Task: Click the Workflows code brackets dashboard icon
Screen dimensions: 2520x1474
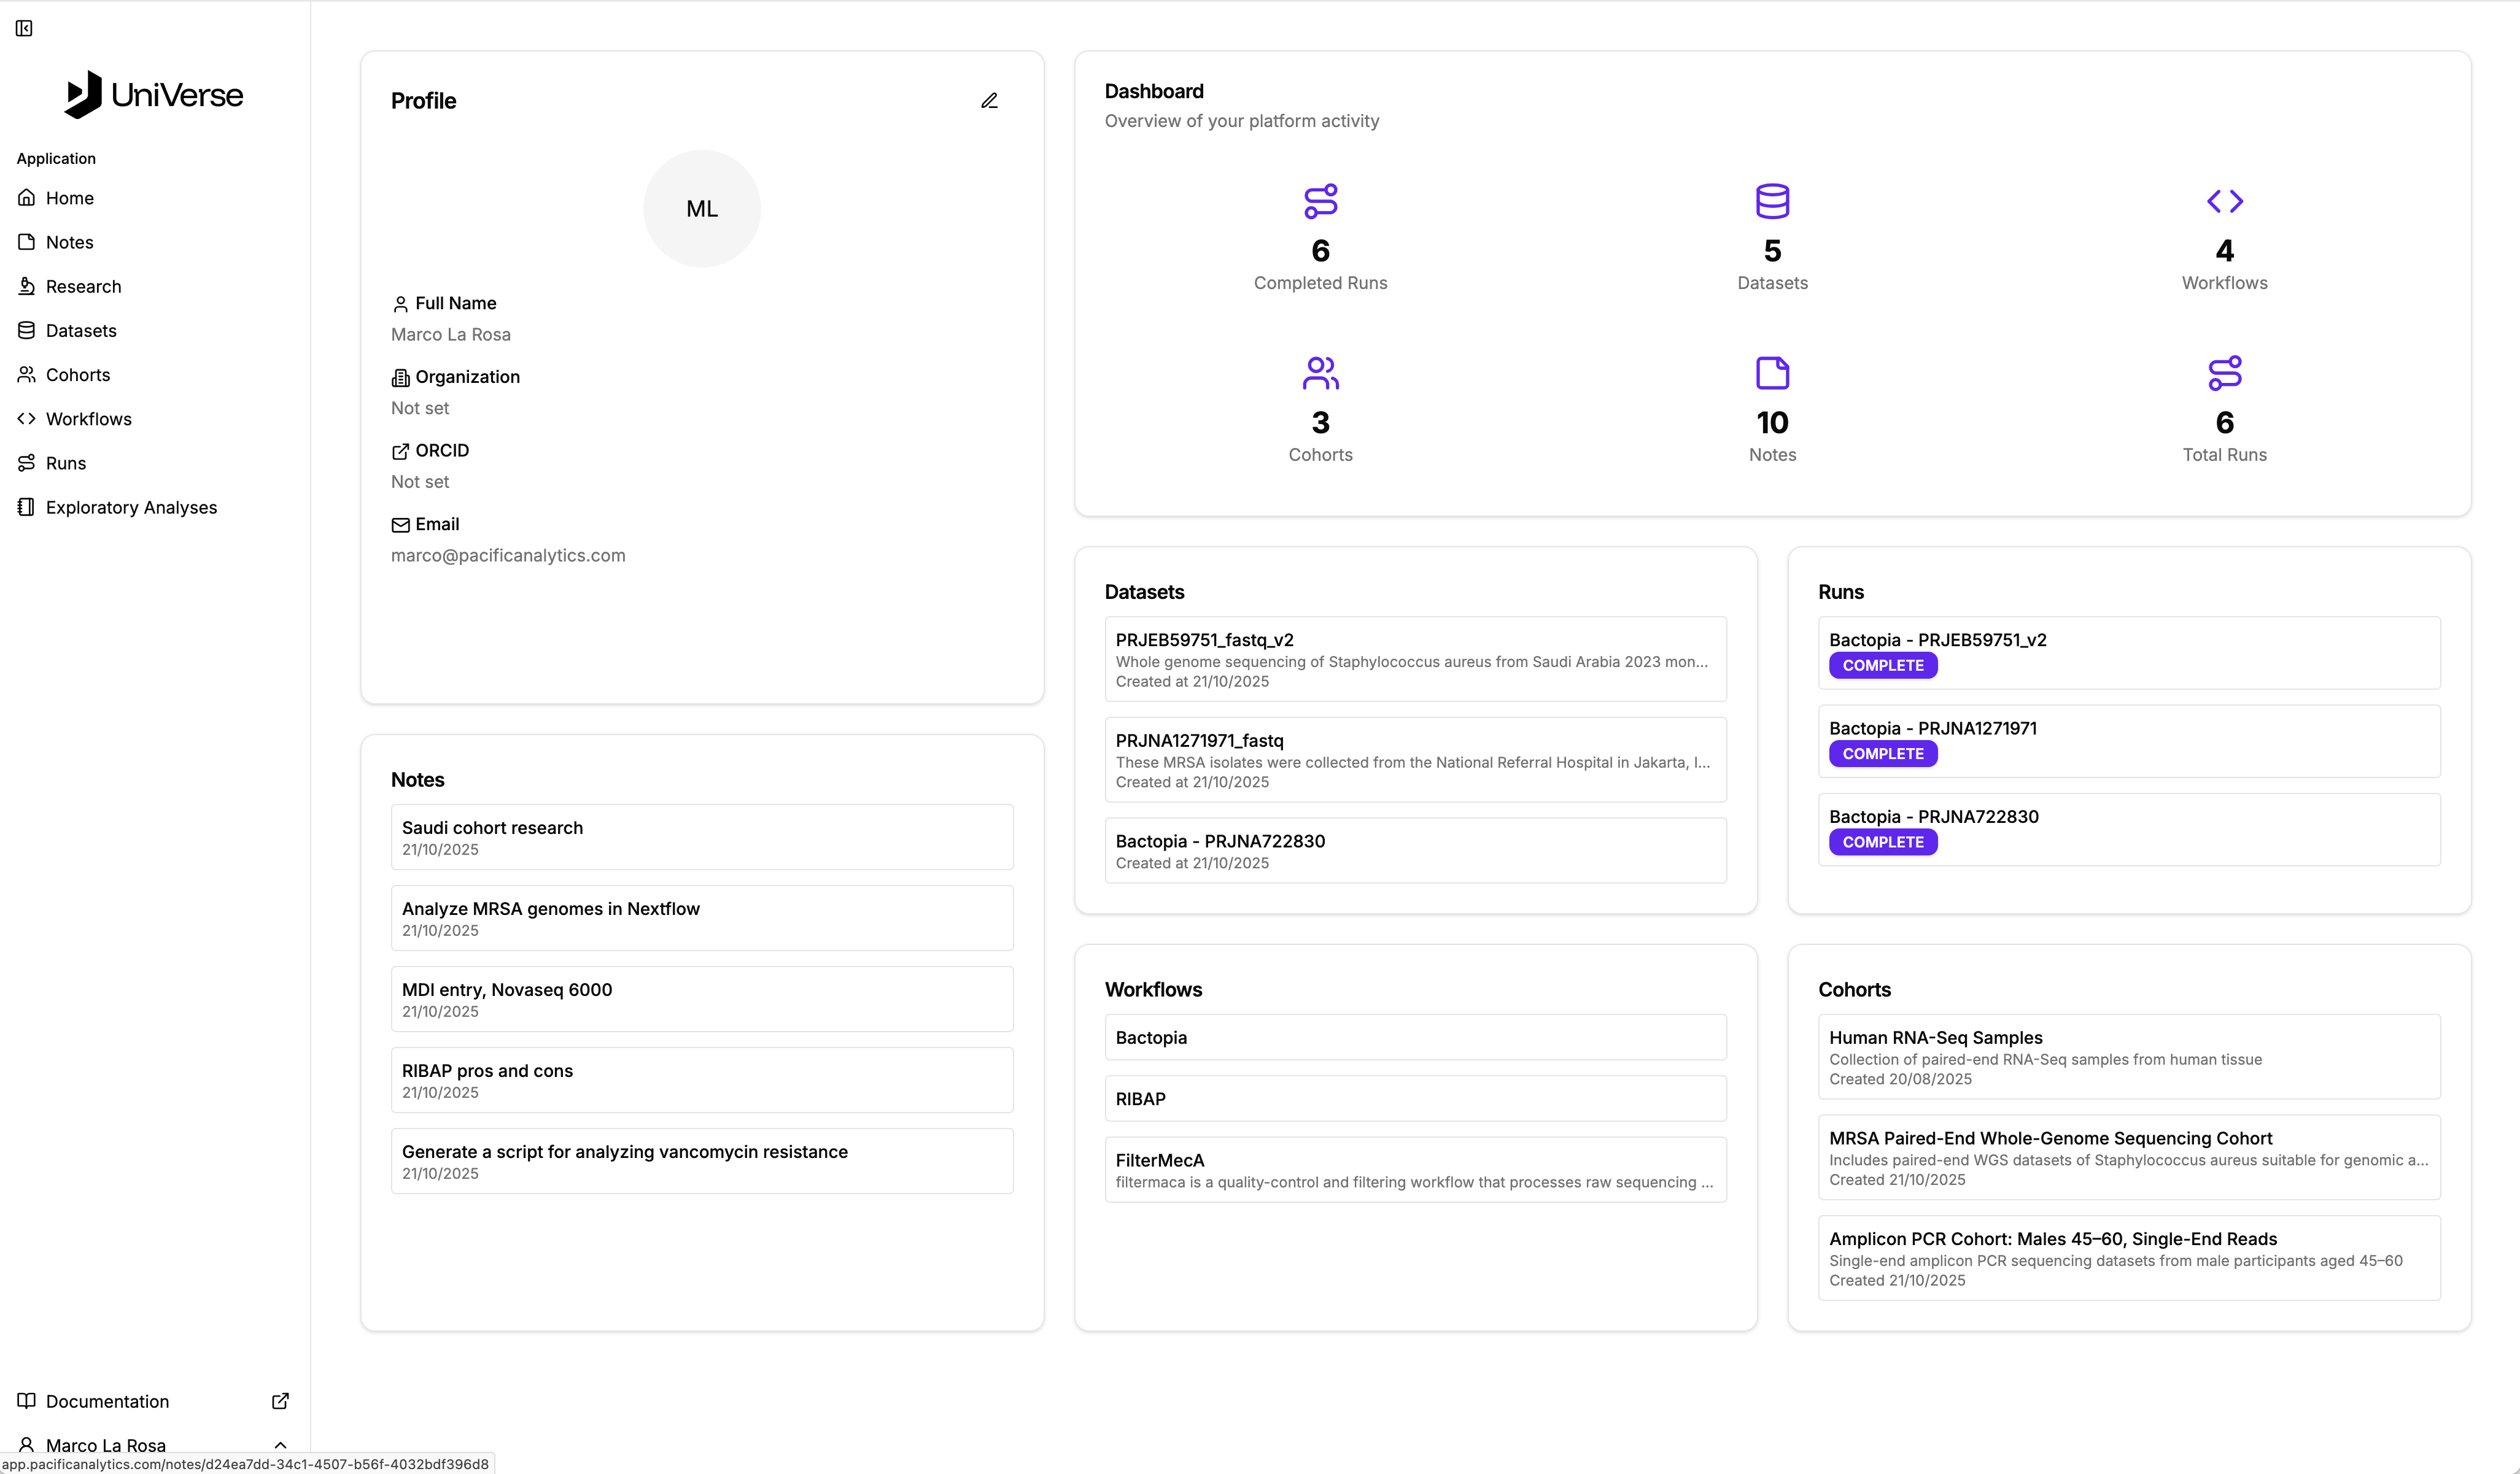Action: tap(2224, 201)
